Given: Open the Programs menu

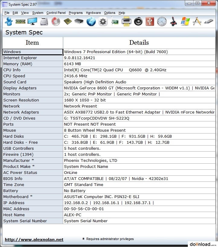Looking at the screenshot, I should click(75, 13).
